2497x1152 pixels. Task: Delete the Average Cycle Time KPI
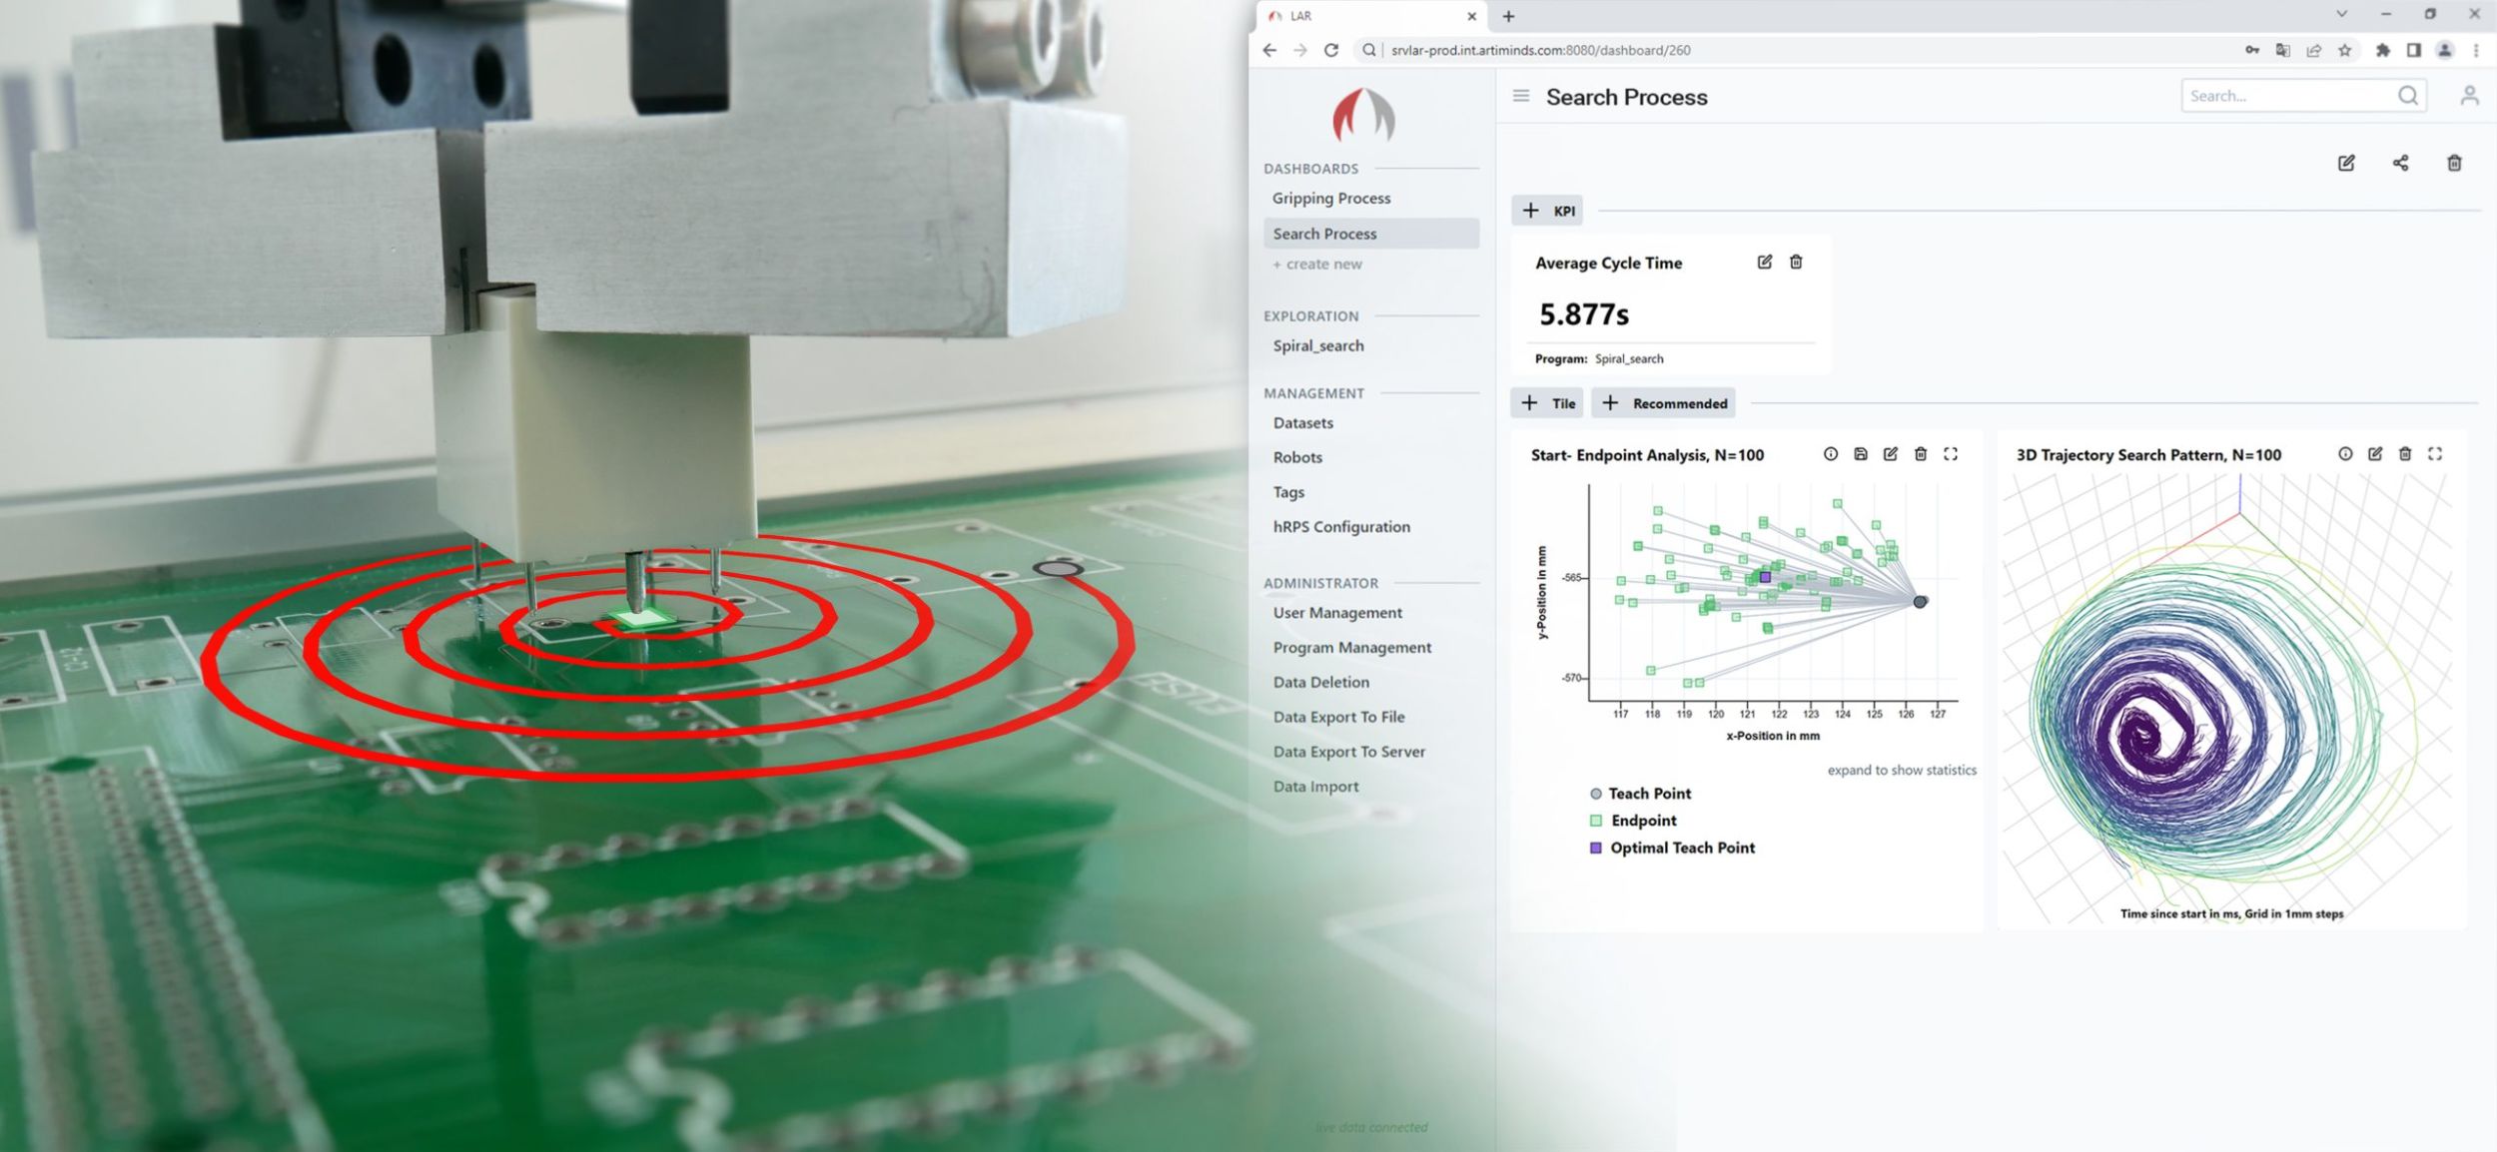point(1796,262)
